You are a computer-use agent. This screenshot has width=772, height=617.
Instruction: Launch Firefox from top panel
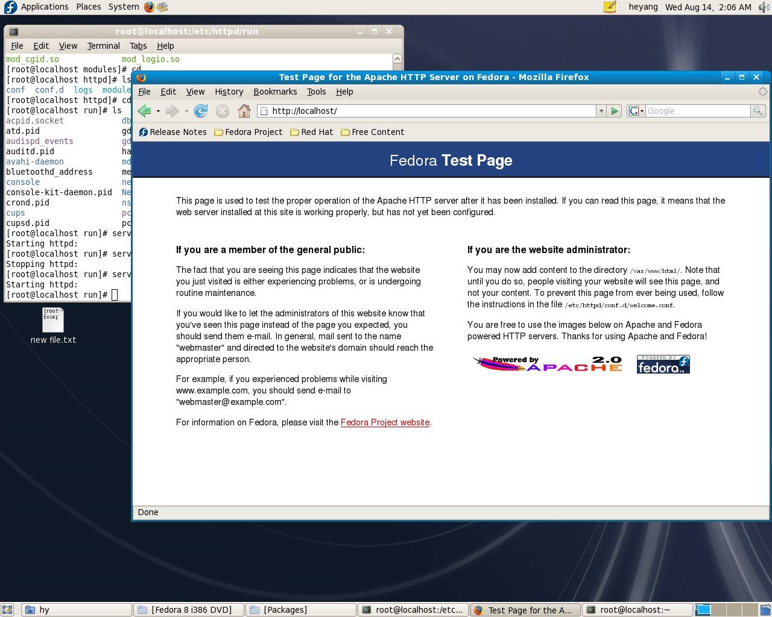[150, 7]
